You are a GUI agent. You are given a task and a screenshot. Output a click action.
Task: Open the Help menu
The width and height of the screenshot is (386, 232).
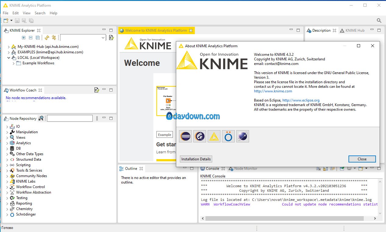[53, 13]
